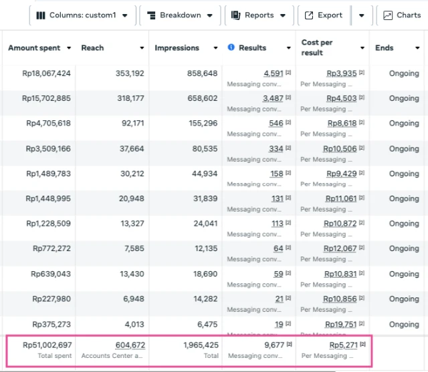Open Amount spent column header menu
Screen dimensions: 428x372
[x=68, y=48]
